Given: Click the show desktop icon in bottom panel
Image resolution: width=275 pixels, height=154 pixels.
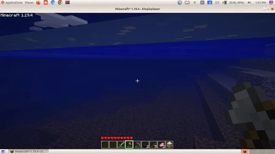Looking at the screenshot, I should [3, 152].
